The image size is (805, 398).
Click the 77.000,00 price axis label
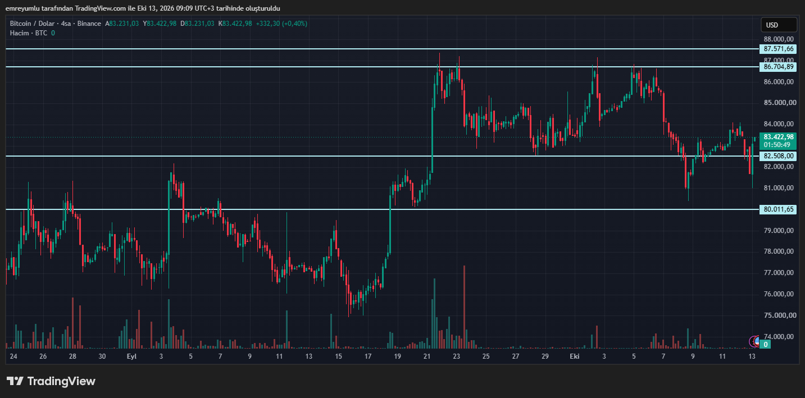click(779, 273)
